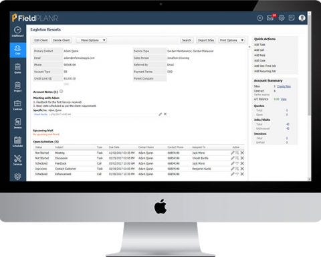
Task: Delete the account note with X icon
Action: click(x=165, y=114)
